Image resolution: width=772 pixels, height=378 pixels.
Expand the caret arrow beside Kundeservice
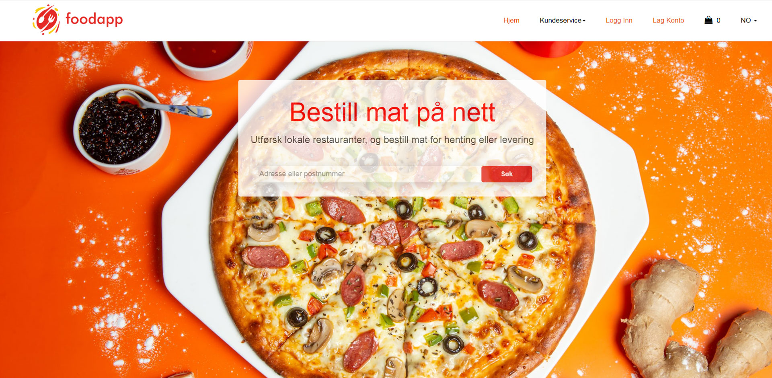coord(584,21)
